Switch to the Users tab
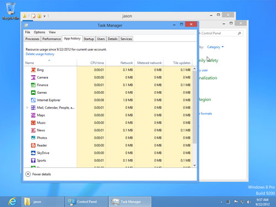Viewport: 276px width, 207px height. [101, 39]
